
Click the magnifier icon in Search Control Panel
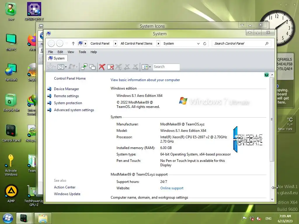point(267,44)
